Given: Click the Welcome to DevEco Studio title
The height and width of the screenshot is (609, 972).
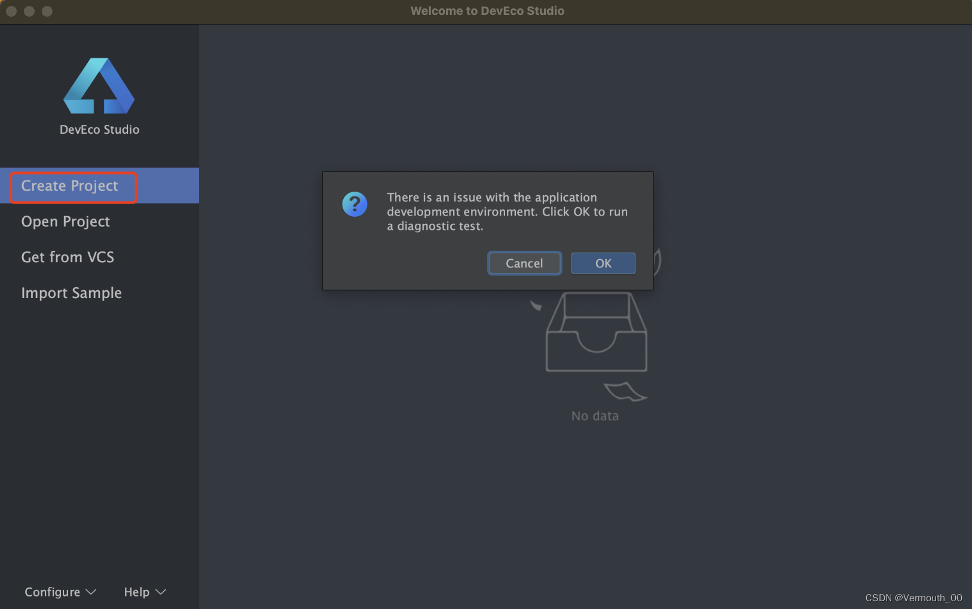Looking at the screenshot, I should 487,11.
